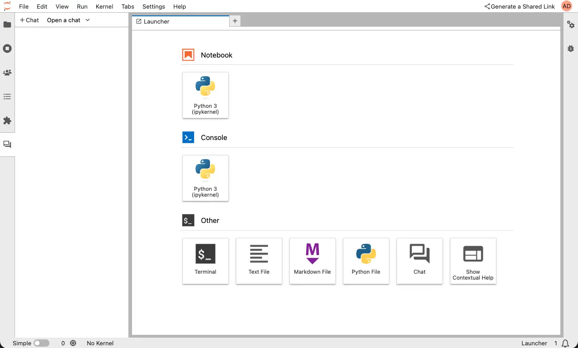Open the extension manager

[7, 121]
